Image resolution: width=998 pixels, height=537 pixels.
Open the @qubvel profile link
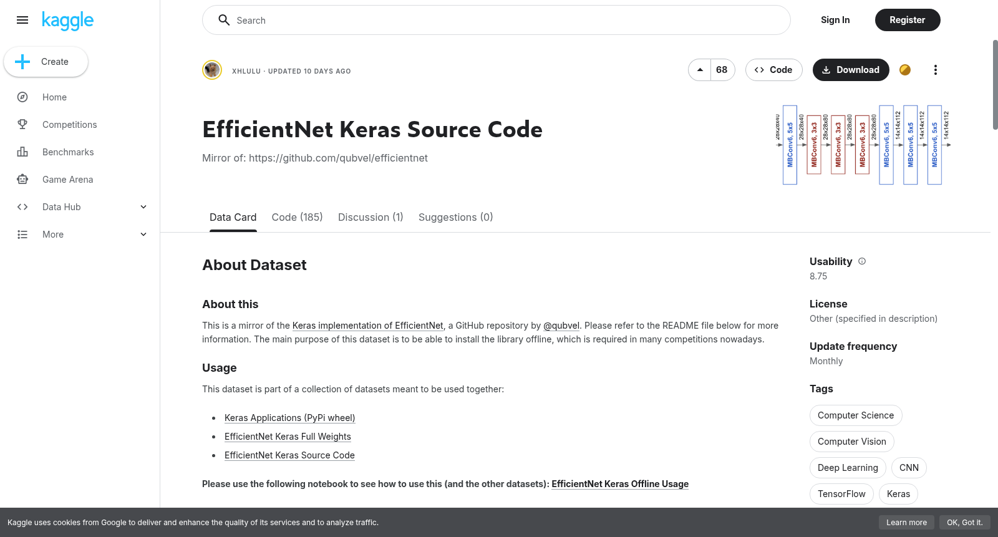561,326
